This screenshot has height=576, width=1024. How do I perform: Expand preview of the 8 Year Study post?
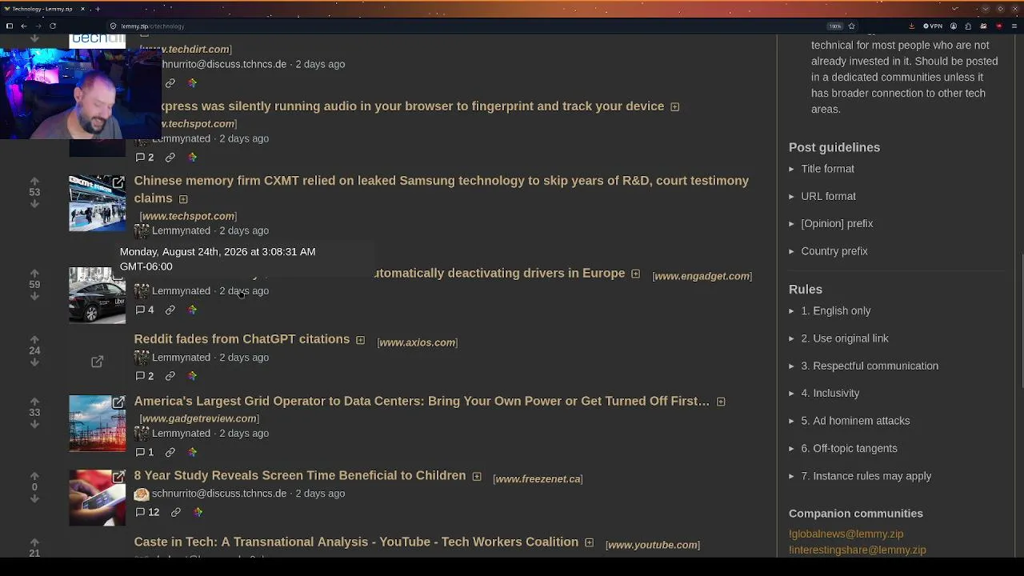(477, 477)
